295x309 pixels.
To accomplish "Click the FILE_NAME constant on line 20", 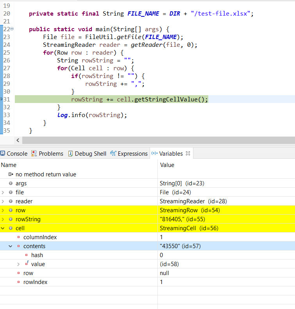I will pyautogui.click(x=143, y=14).
